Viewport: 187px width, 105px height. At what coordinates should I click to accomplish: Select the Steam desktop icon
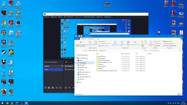[x=4, y=53]
